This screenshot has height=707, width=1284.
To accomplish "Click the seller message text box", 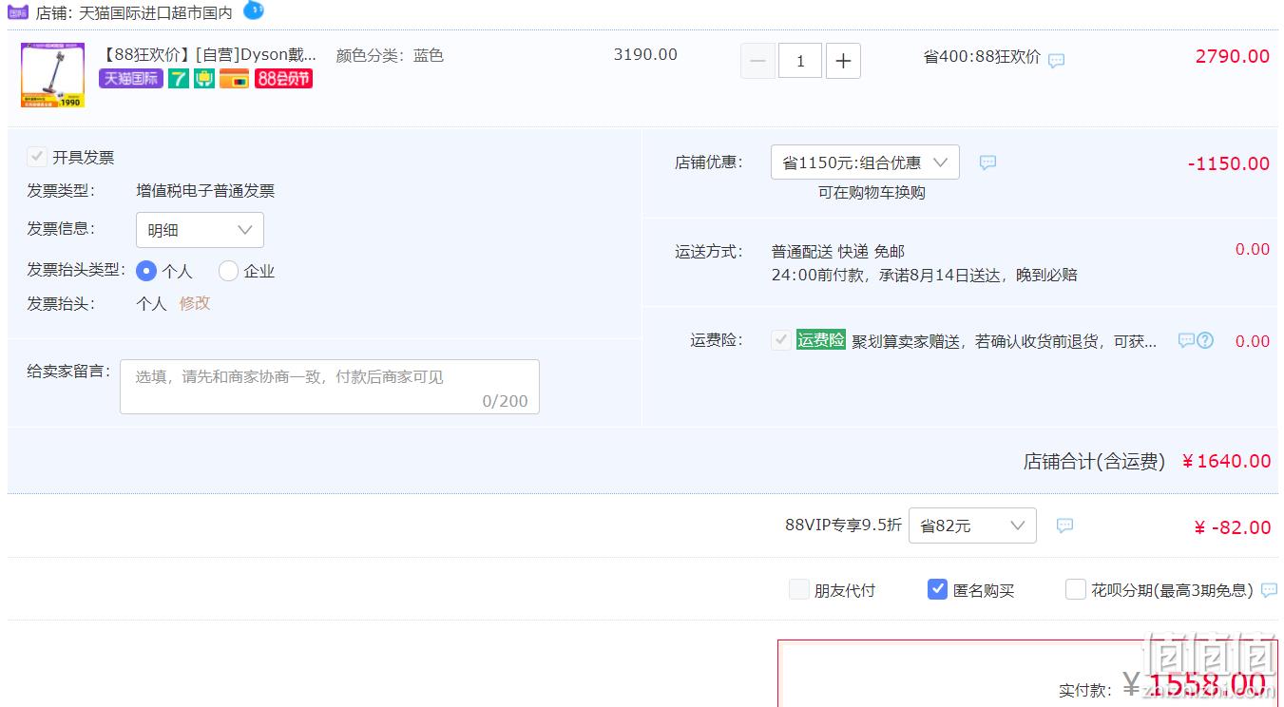I will pos(330,387).
